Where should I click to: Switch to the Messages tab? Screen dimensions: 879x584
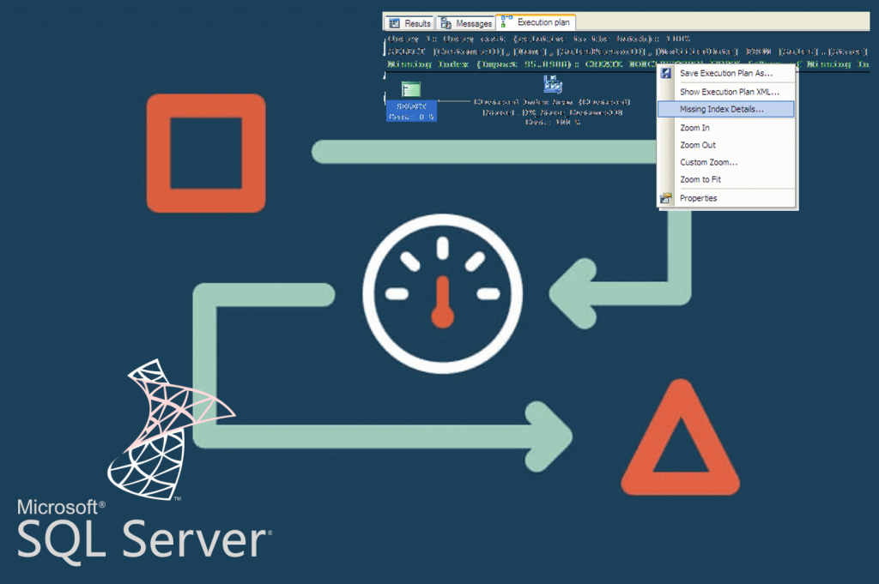pos(466,22)
